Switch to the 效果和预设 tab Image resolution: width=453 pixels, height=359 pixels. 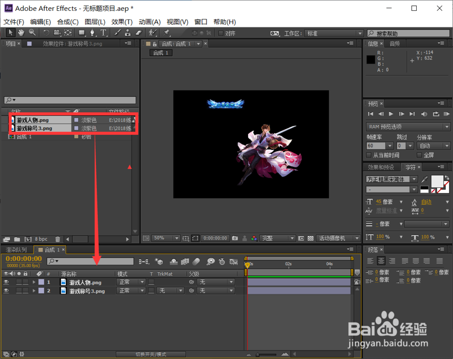[x=381, y=167]
